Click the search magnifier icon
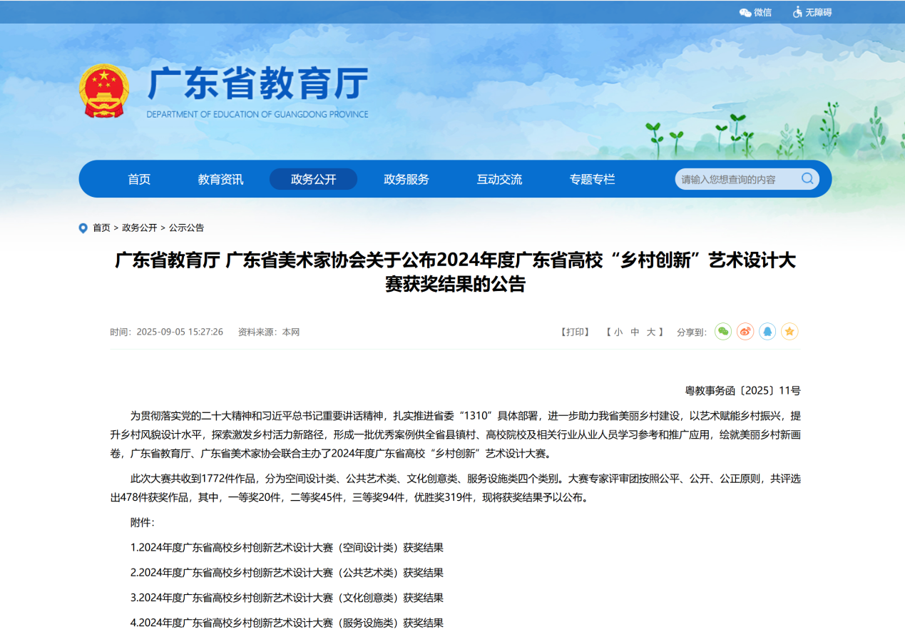 pos(807,178)
